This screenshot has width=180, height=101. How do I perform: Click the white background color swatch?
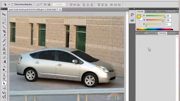[141, 19]
